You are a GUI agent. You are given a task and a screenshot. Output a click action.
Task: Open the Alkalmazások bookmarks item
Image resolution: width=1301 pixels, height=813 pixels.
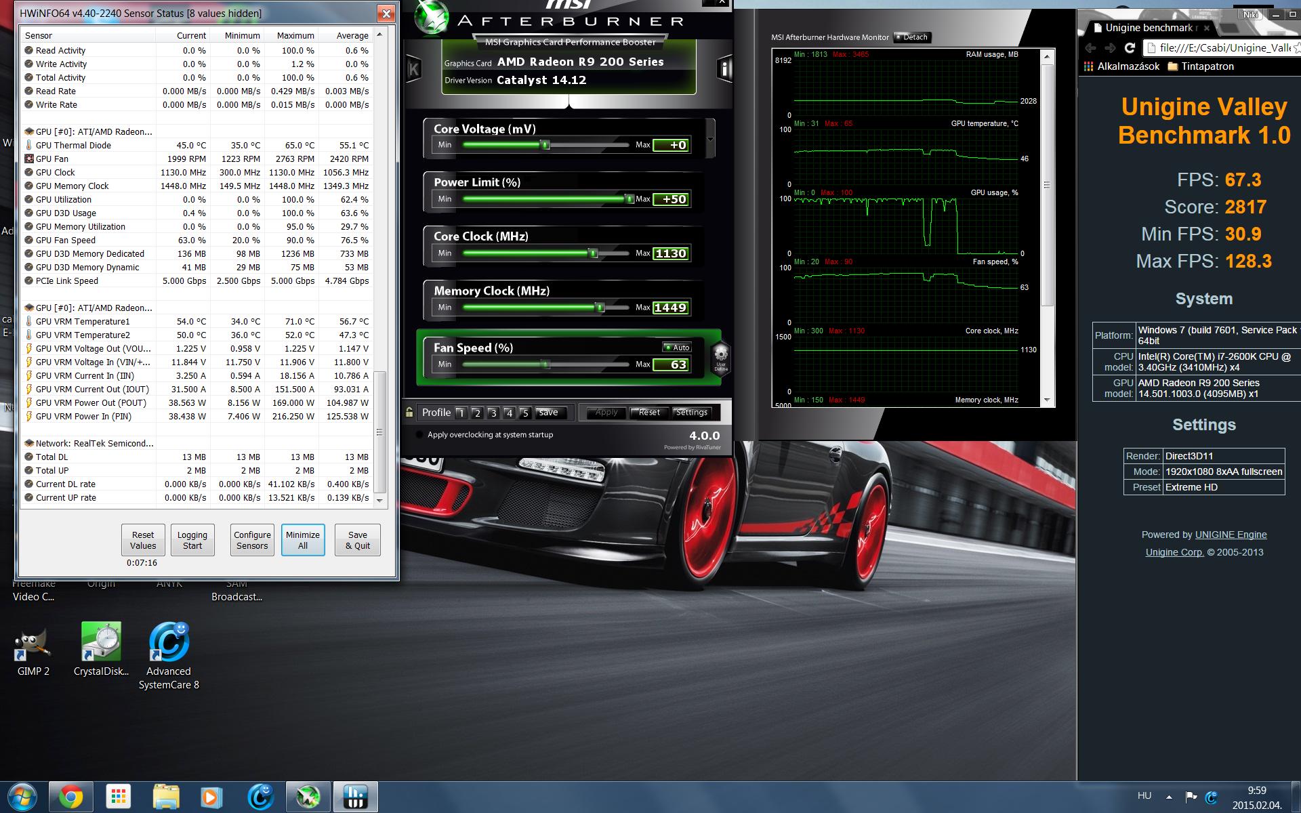coord(1122,66)
